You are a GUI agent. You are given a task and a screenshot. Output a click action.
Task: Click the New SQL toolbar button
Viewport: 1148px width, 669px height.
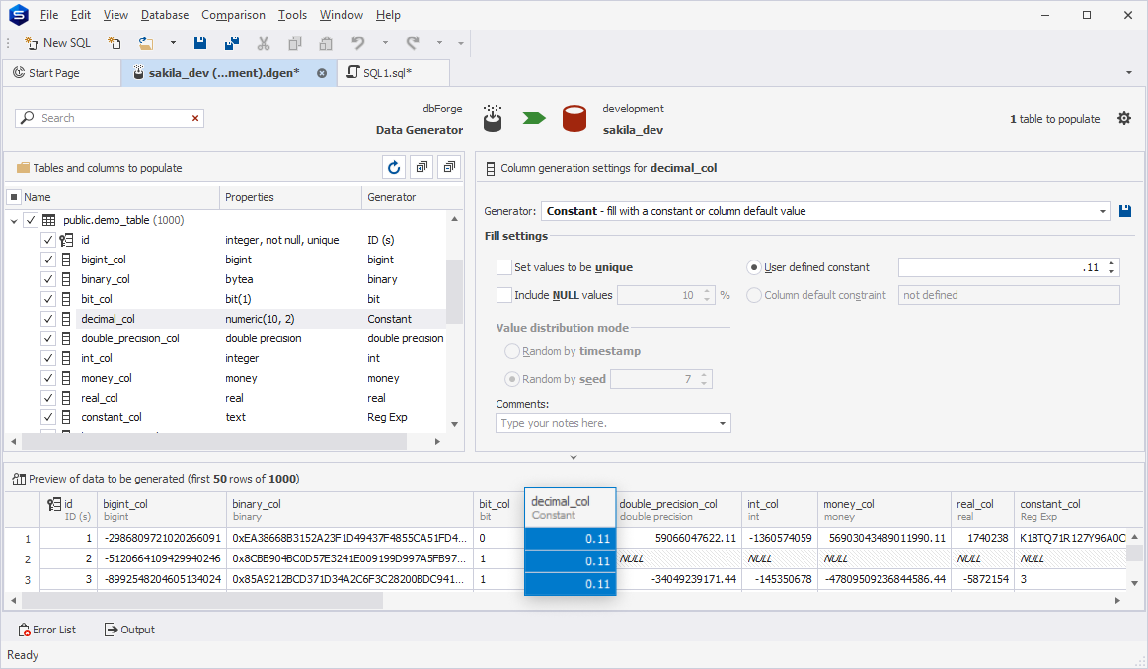(57, 43)
